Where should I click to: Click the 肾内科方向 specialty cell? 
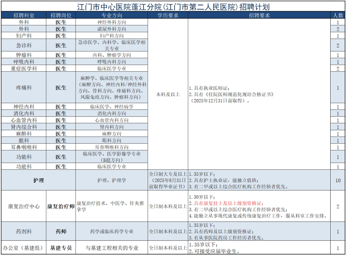[x=112, y=127]
